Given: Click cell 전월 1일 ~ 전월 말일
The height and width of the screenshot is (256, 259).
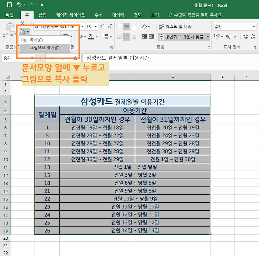Looking at the screenshot, I should (x=135, y=167).
